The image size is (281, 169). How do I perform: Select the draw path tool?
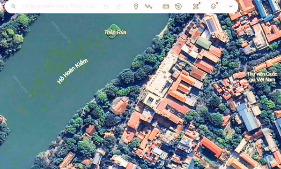(148, 7)
